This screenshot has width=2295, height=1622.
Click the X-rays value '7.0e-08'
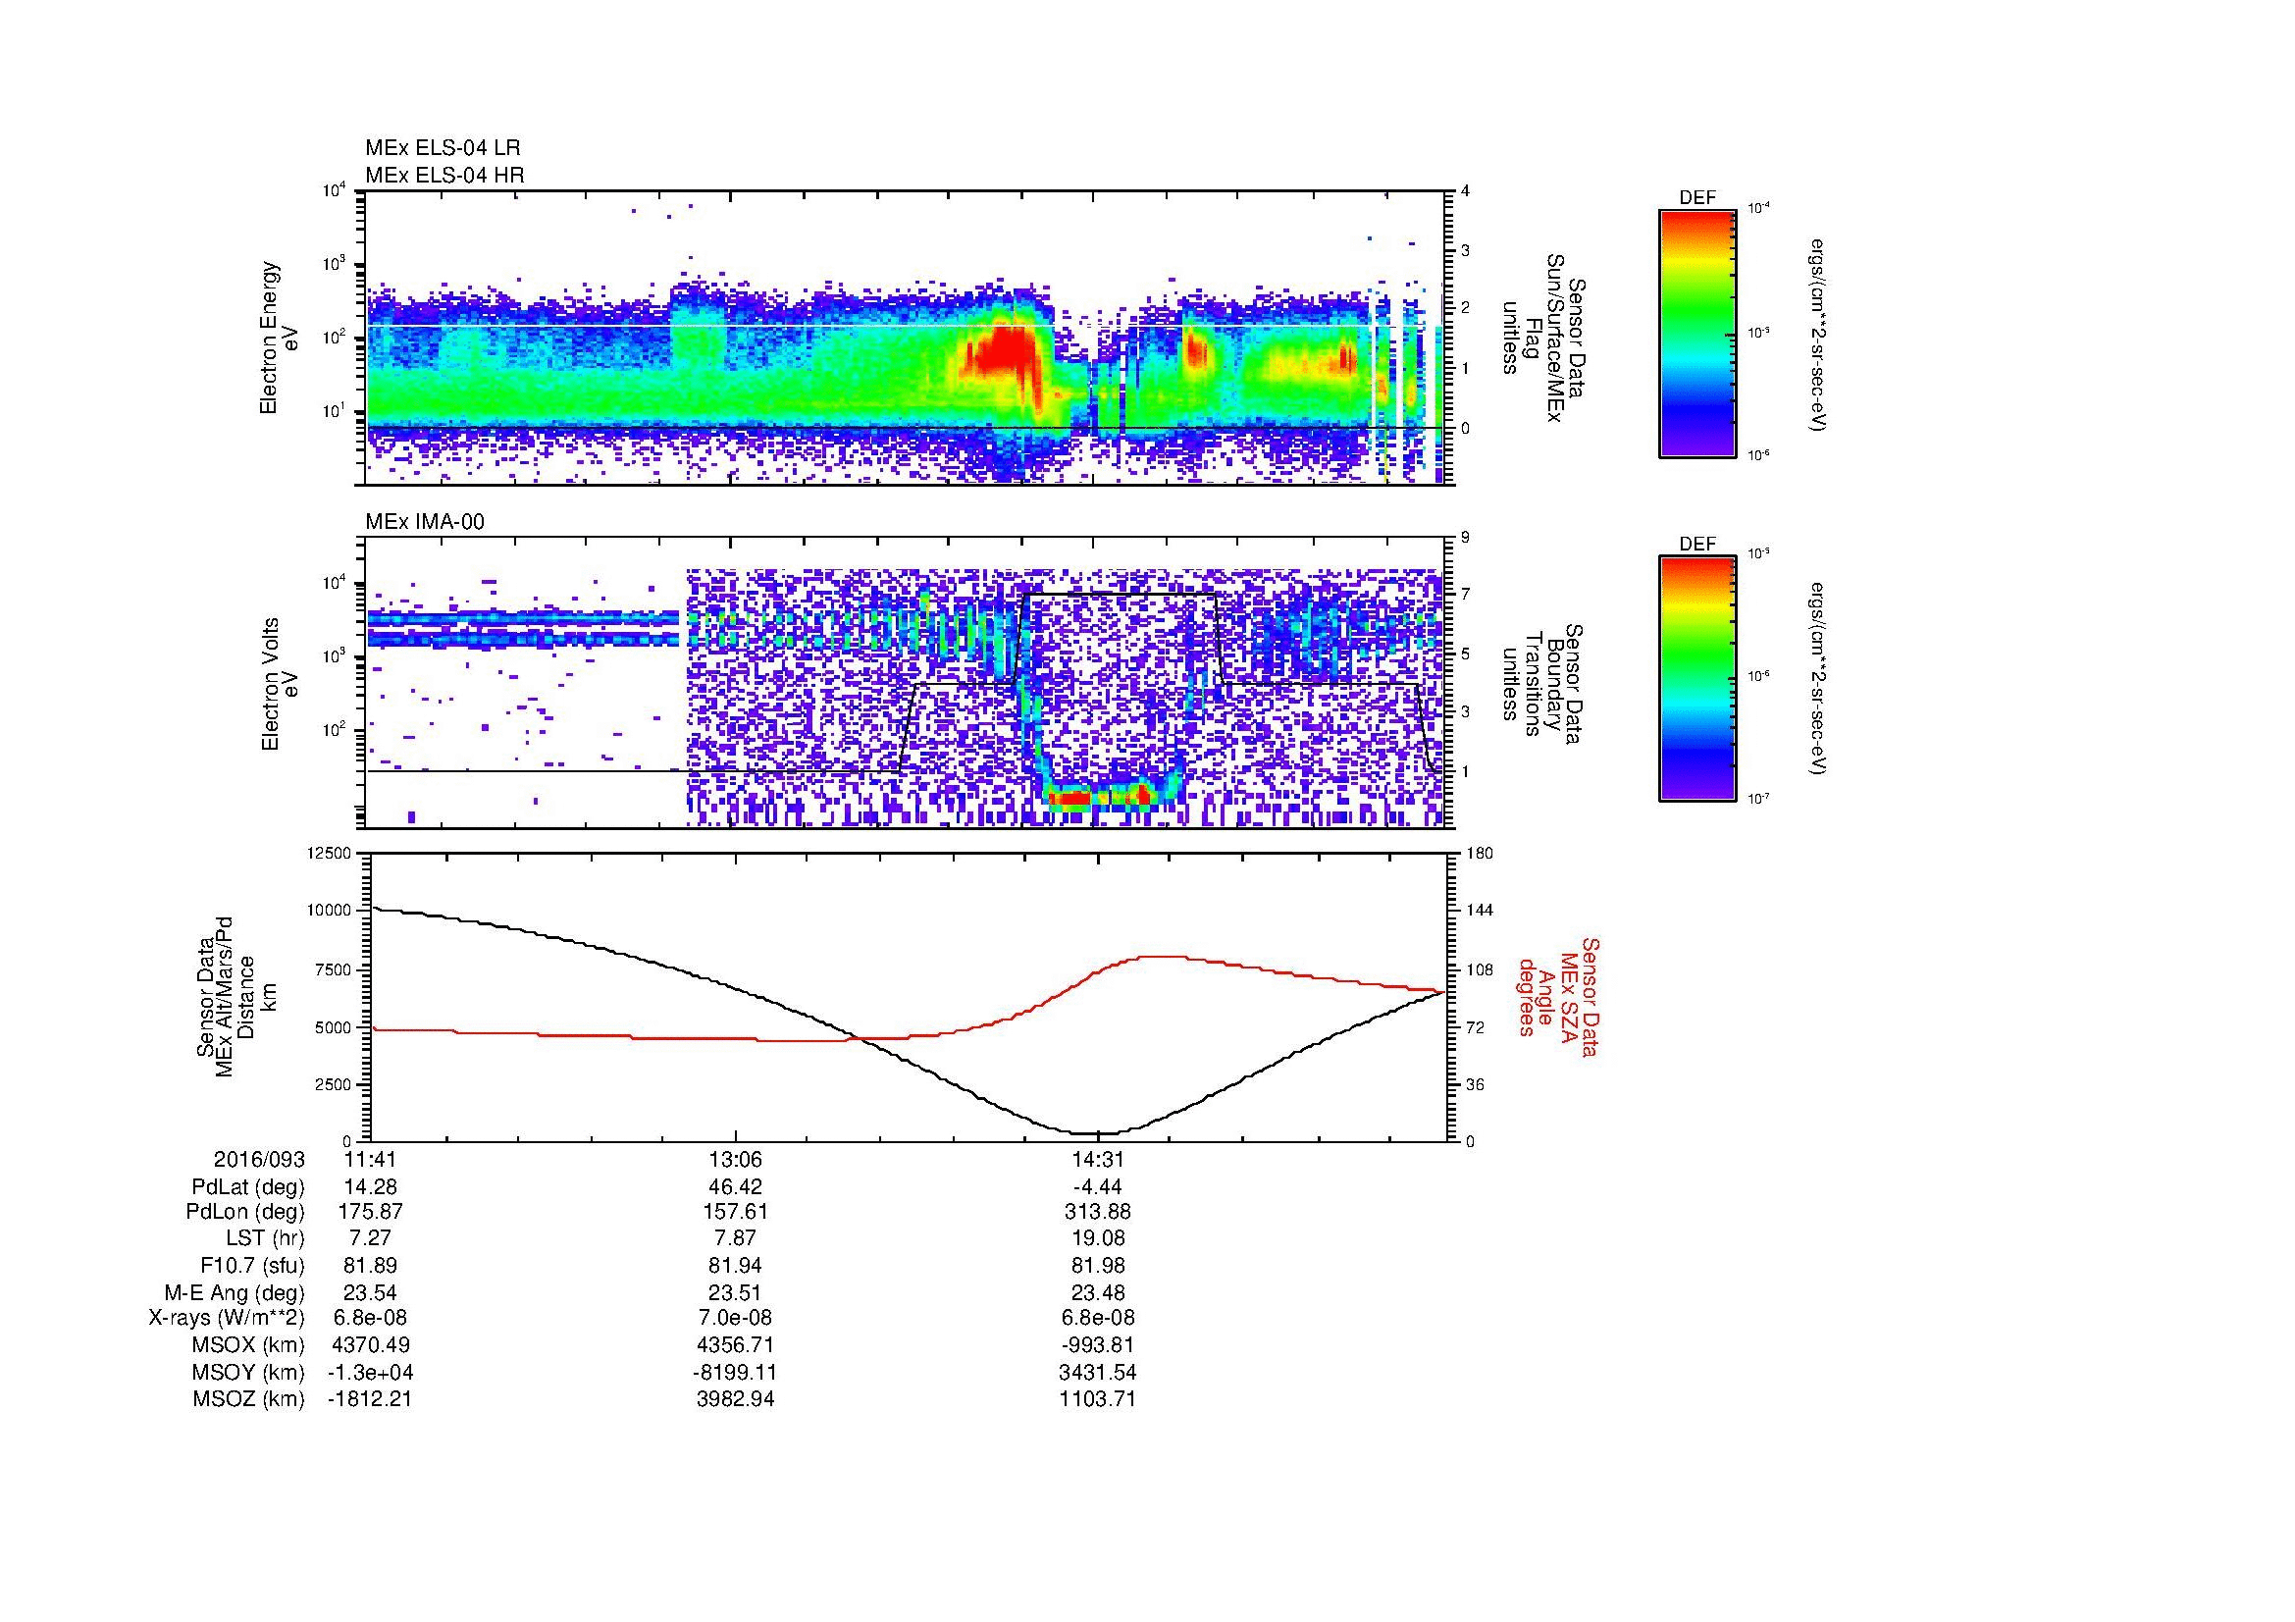pyautogui.click(x=736, y=1318)
